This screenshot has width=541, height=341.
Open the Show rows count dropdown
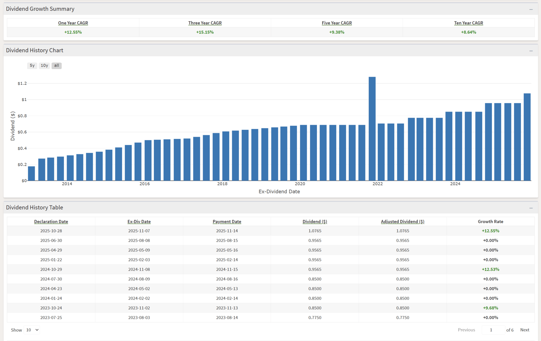click(x=32, y=330)
